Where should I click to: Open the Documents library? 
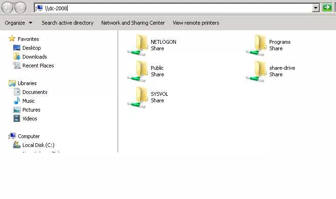(x=35, y=92)
